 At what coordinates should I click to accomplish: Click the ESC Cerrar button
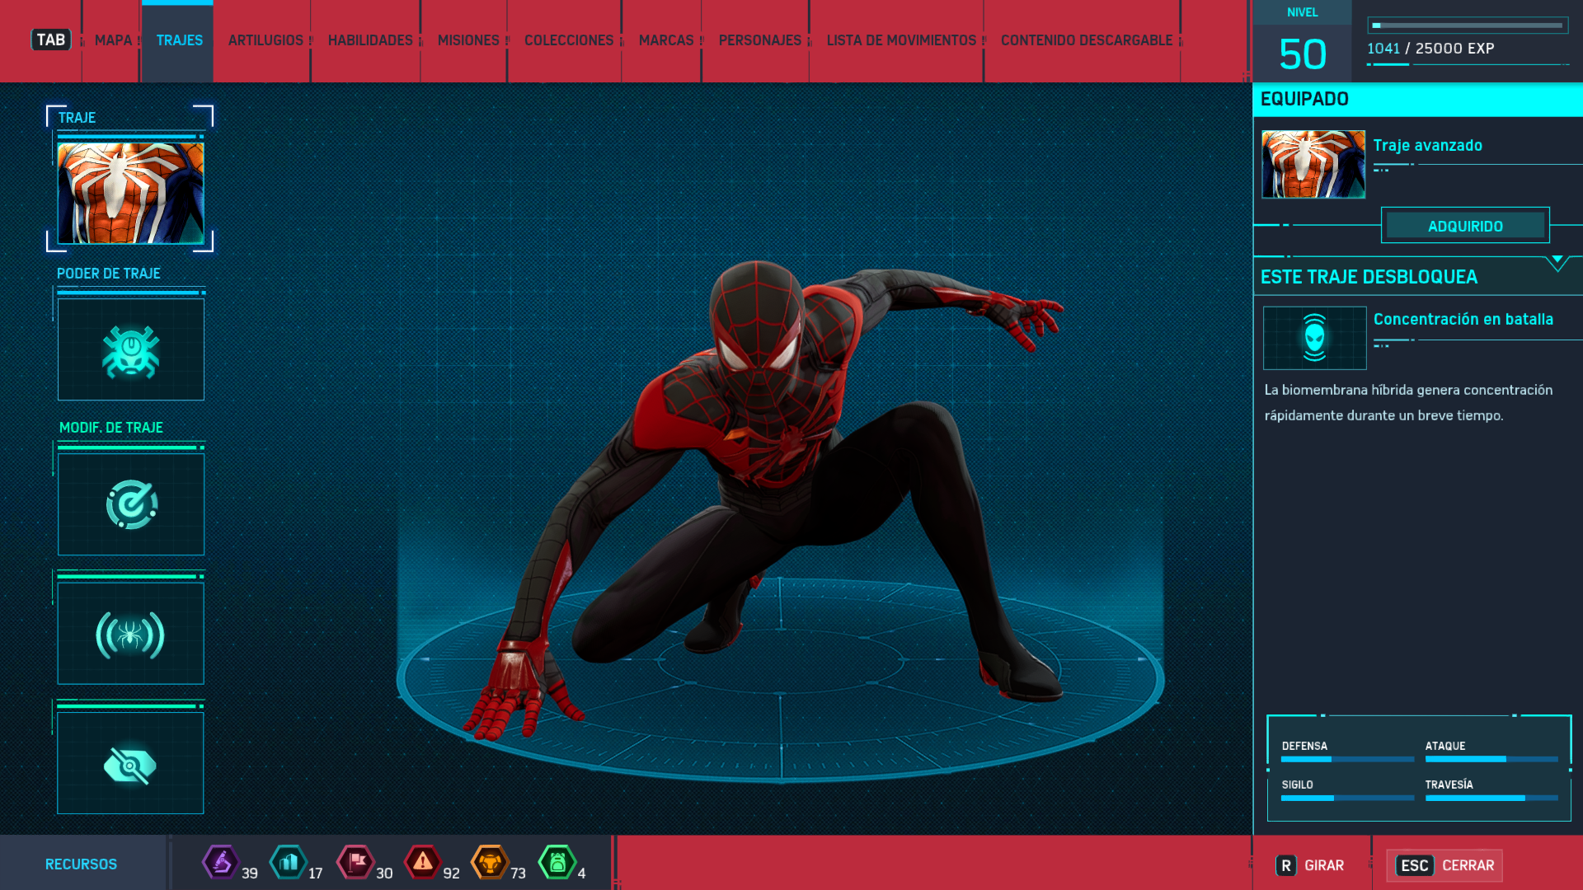coord(1444,865)
